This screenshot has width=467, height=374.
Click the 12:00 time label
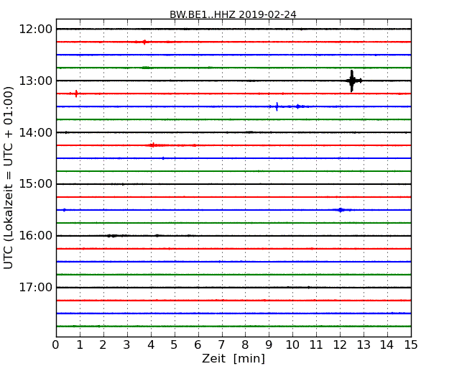pyautogui.click(x=36, y=29)
